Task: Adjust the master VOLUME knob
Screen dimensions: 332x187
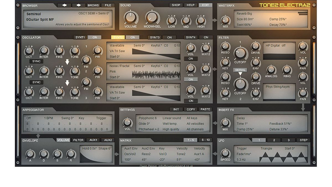Action: point(131,17)
